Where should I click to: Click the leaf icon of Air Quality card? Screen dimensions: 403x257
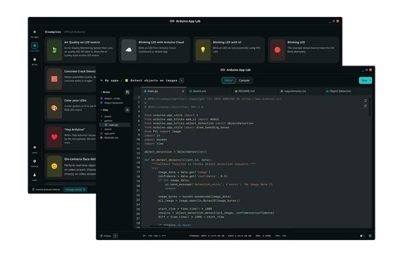coord(54,50)
